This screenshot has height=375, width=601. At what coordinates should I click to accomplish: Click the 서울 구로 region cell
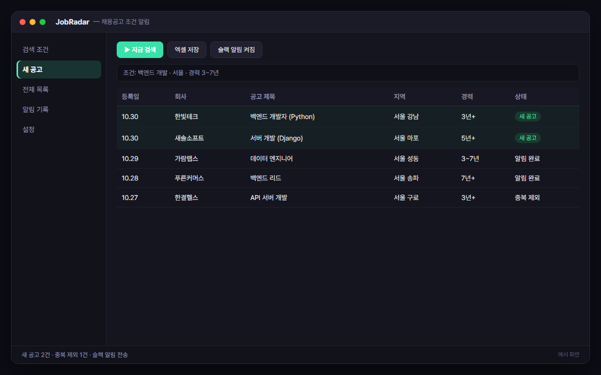pos(406,197)
